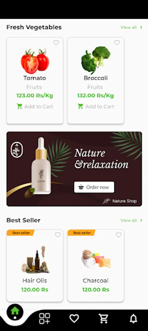This screenshot has width=148, height=331.
Task: Open the Charcoal product image
Action: (x=96, y=259)
